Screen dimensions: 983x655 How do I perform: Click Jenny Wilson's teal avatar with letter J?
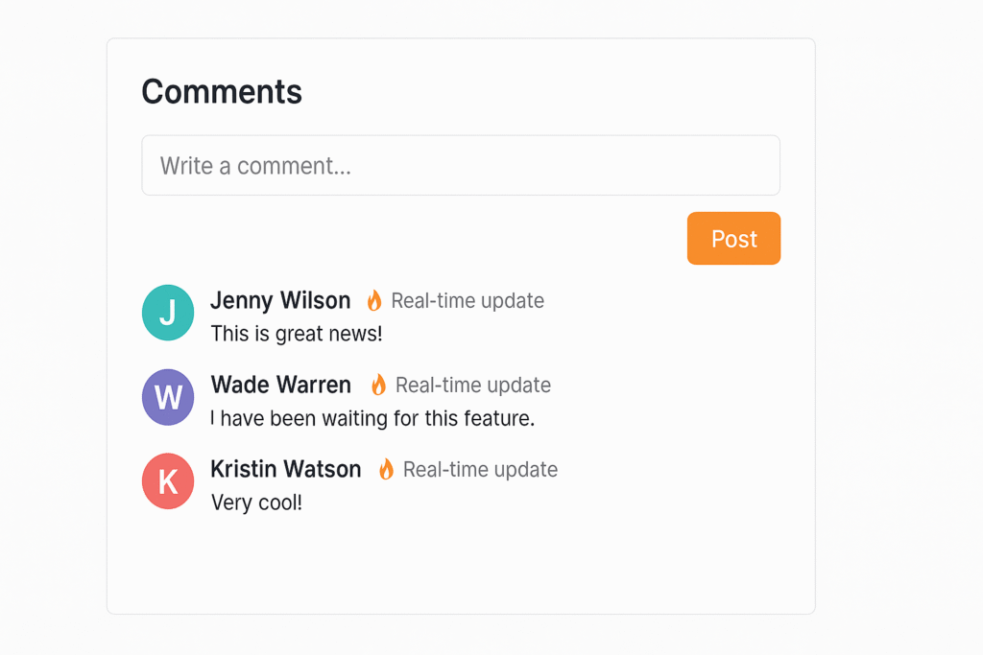point(167,313)
